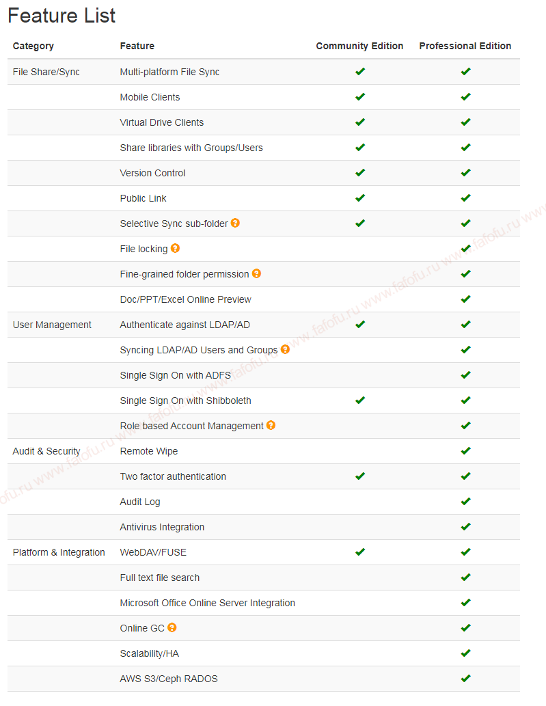The image size is (546, 706).
Task: Click Professional checkmark for Remote Wipe
Action: [x=466, y=450]
